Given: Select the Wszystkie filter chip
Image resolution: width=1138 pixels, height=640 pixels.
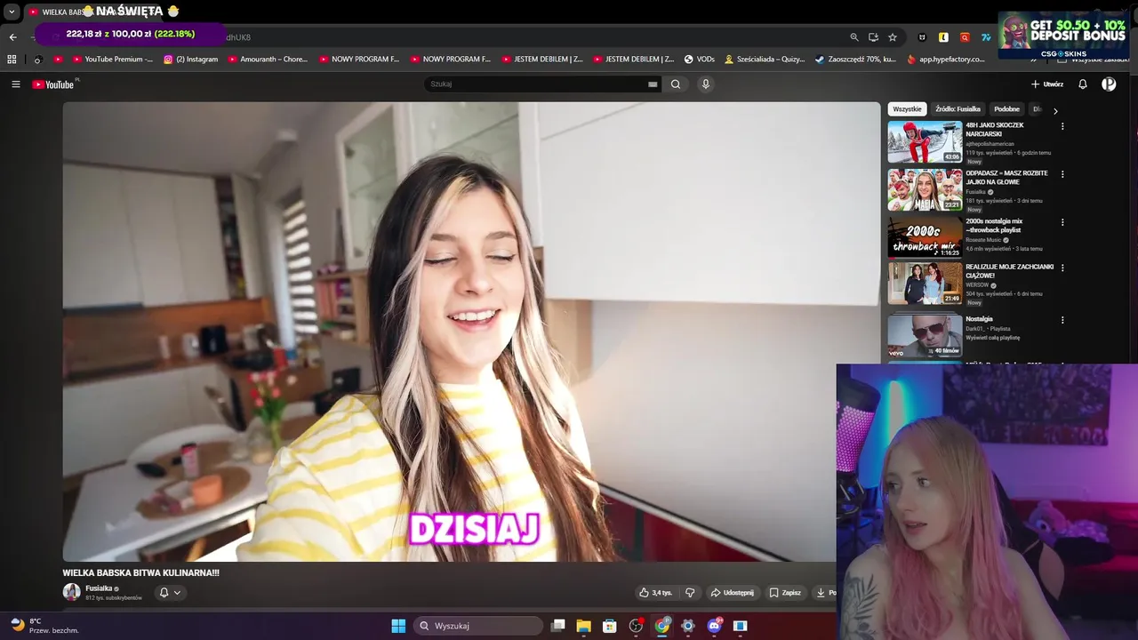Looking at the screenshot, I should tap(907, 109).
